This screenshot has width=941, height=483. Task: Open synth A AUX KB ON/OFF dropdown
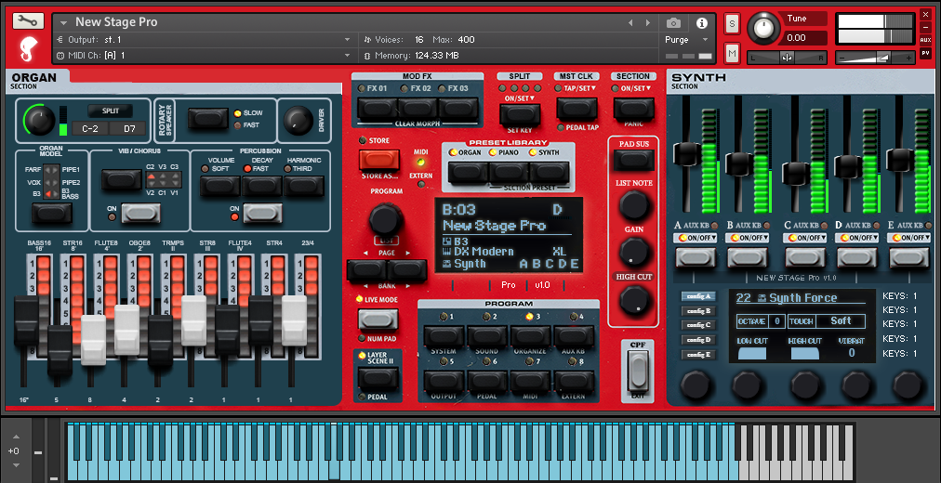pyautogui.click(x=696, y=238)
